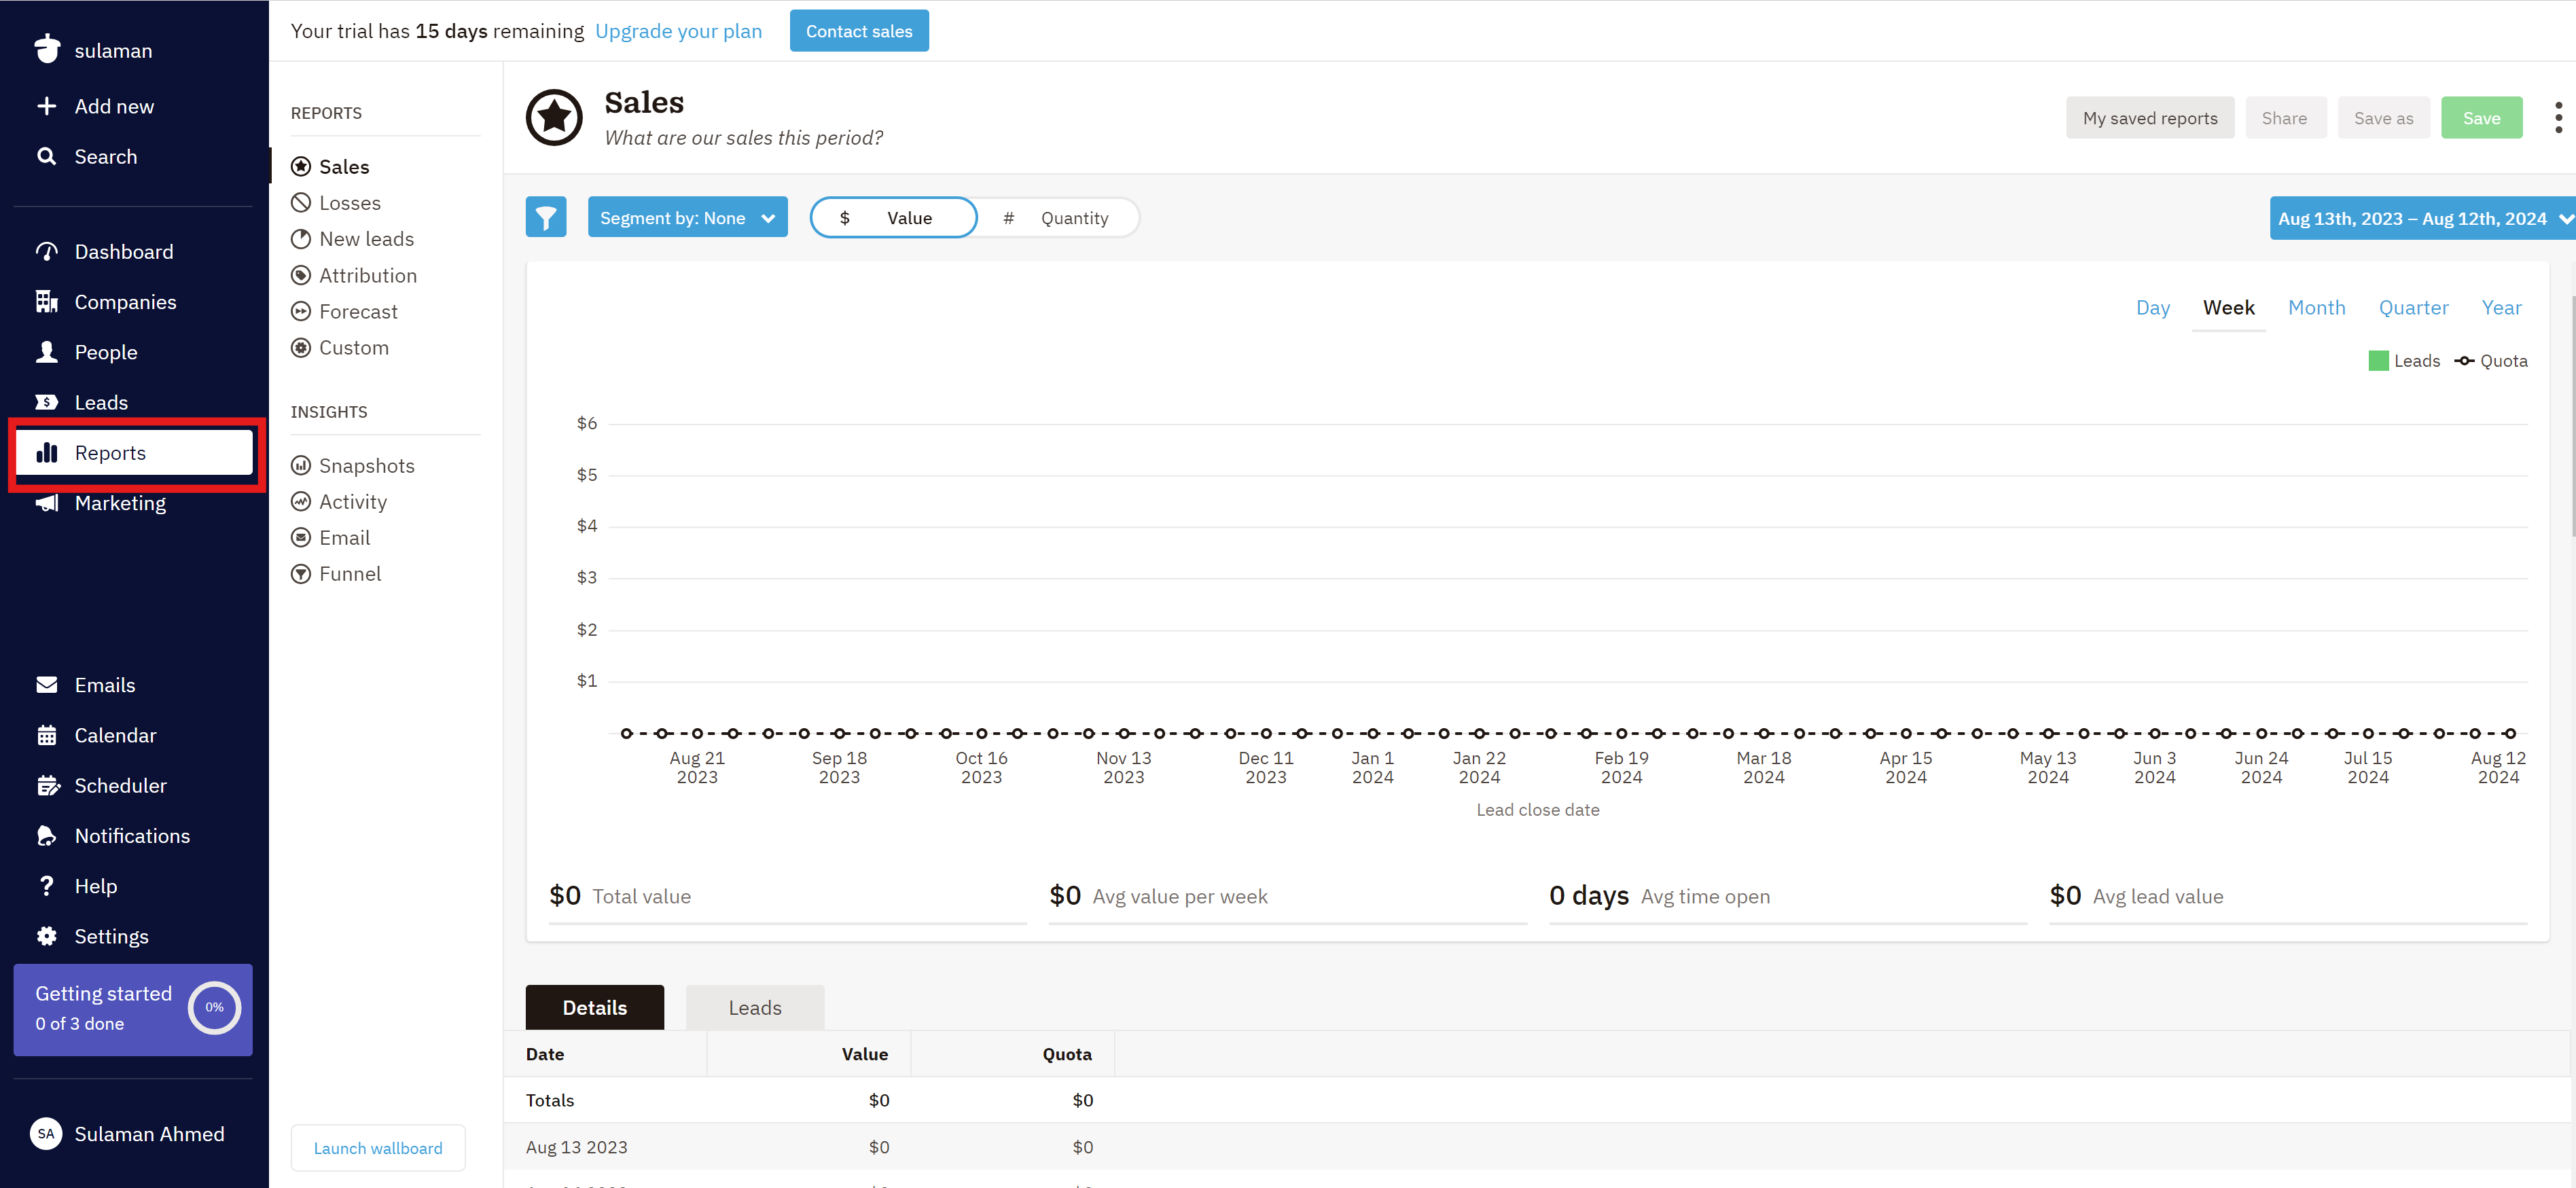Open Companies via its building icon
Viewport: 2576px width, 1188px height.
[46, 301]
